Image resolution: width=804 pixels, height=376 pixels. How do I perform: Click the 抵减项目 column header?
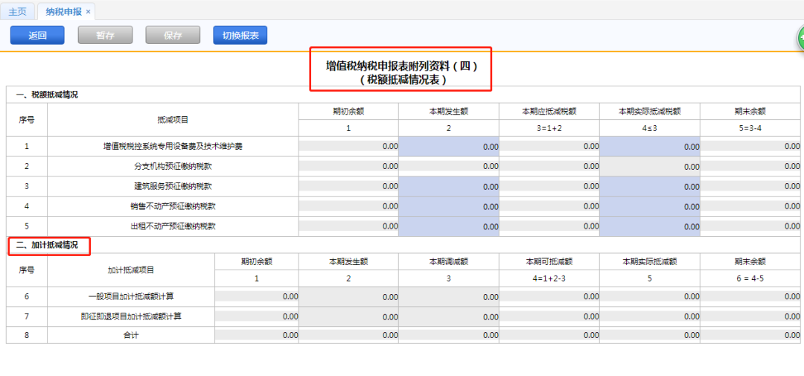[x=173, y=120]
